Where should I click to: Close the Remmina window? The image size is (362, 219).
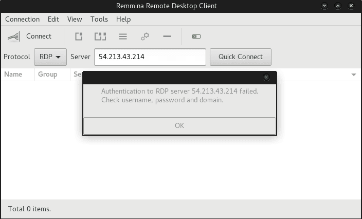(x=351, y=6)
